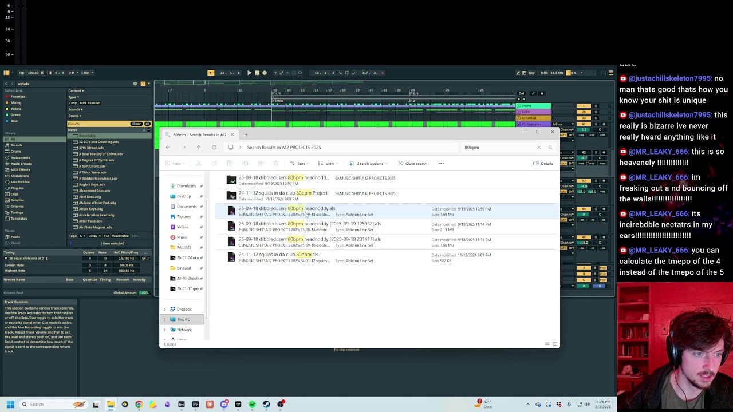Screen dimensions: 733x412
Task: Open Explorer See more ellipsis menu
Action: (441, 164)
